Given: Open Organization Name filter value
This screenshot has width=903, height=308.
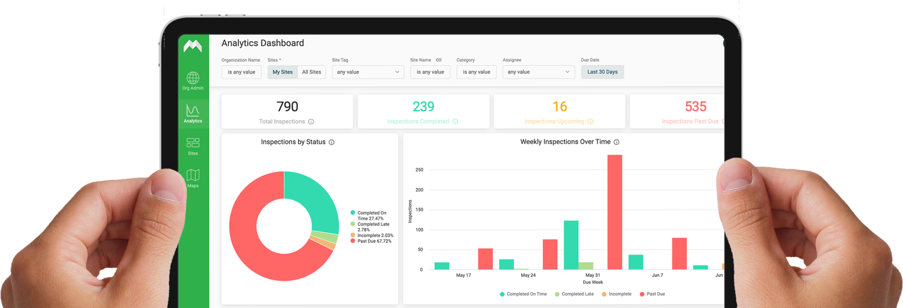Looking at the screenshot, I should click(x=241, y=72).
